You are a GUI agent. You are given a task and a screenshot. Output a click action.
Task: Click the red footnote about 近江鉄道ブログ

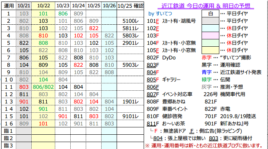coord(204,146)
